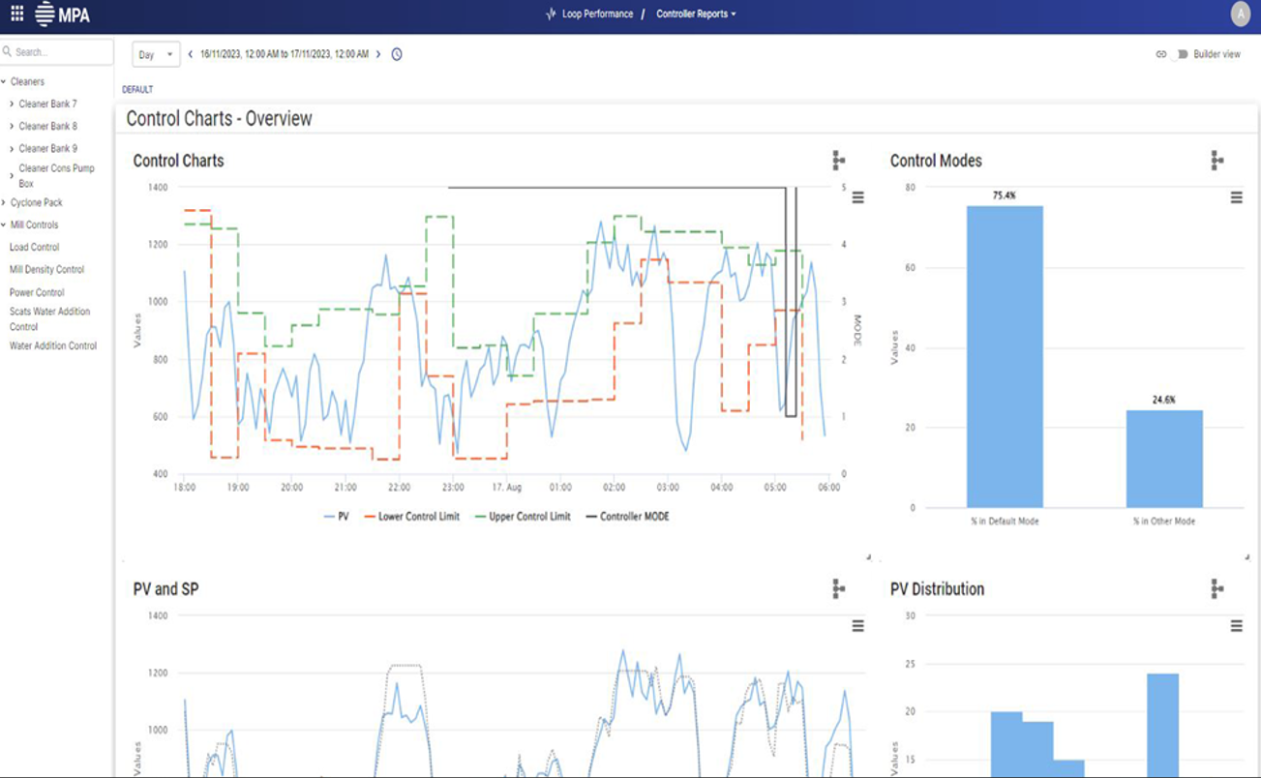The width and height of the screenshot is (1261, 778).
Task: Click the % in Other Mode label
Action: coord(1164,522)
